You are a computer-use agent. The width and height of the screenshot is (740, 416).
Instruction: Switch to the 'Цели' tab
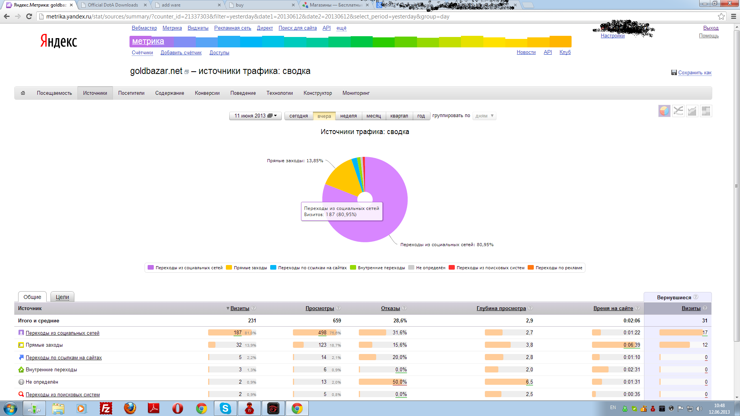(x=62, y=297)
